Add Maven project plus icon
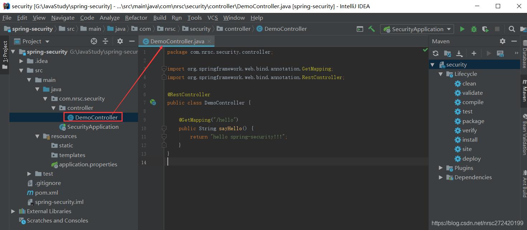 (x=474, y=53)
